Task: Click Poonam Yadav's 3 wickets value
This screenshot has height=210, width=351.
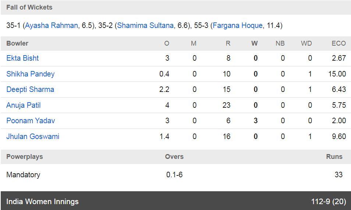Action: coord(256,121)
